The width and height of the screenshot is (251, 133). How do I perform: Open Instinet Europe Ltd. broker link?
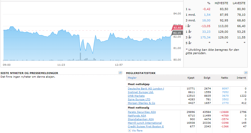click(140, 92)
